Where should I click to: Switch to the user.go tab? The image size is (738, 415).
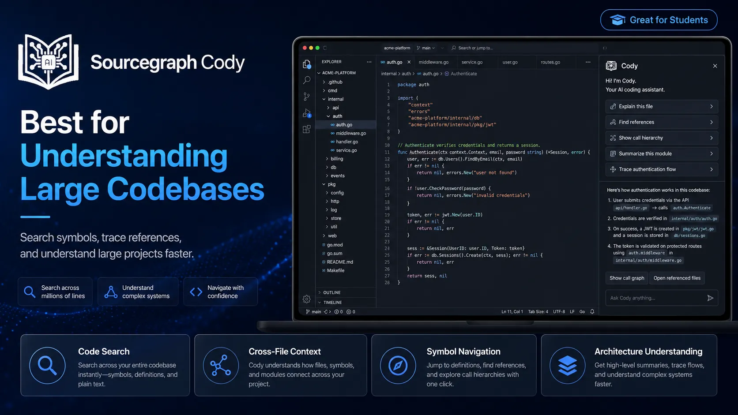pyautogui.click(x=510, y=62)
